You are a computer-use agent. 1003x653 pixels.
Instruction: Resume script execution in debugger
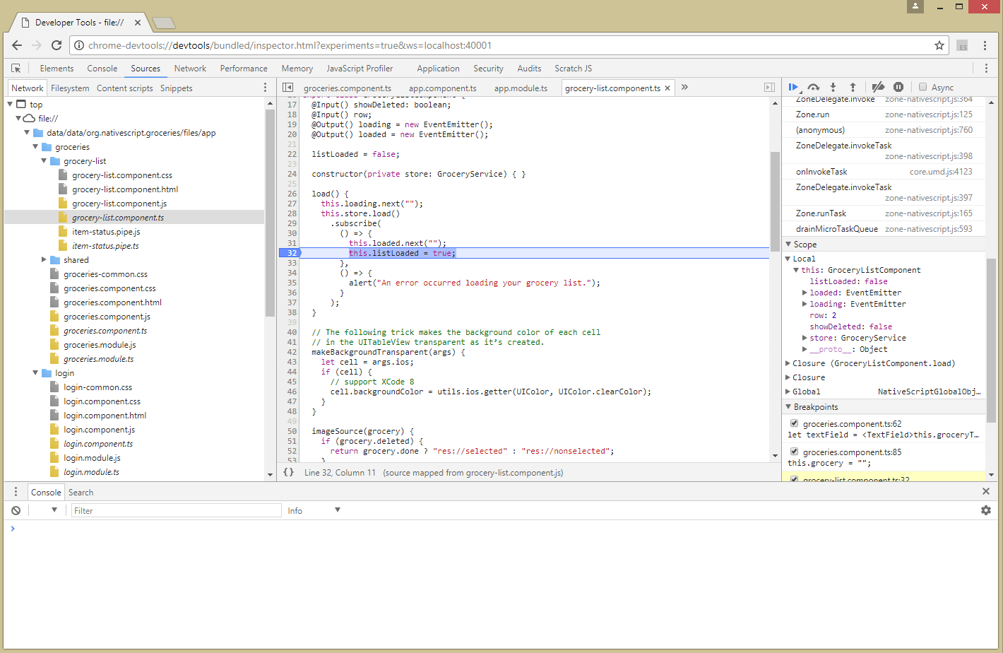click(x=793, y=88)
